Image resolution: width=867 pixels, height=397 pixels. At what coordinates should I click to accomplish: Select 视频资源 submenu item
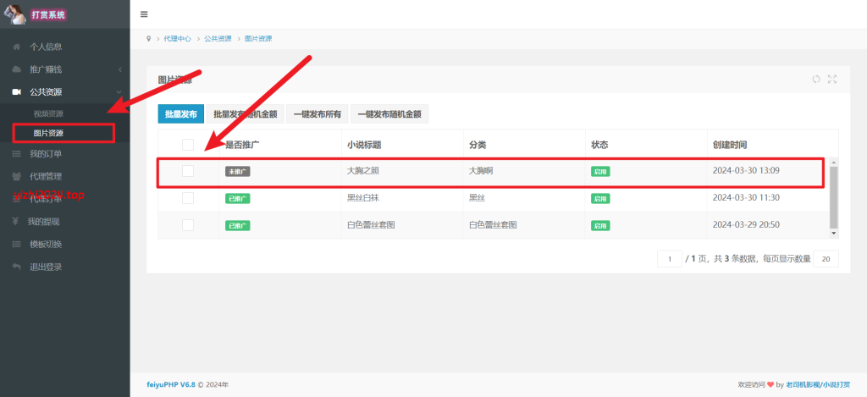click(x=48, y=113)
